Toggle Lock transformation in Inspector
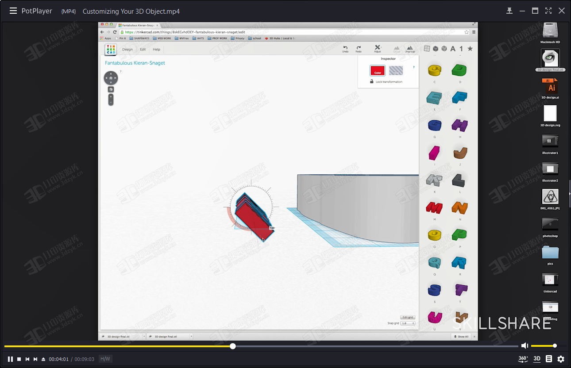 click(x=386, y=82)
